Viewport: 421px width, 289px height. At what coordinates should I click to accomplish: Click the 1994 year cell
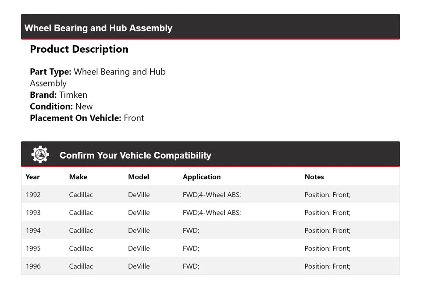(x=33, y=231)
